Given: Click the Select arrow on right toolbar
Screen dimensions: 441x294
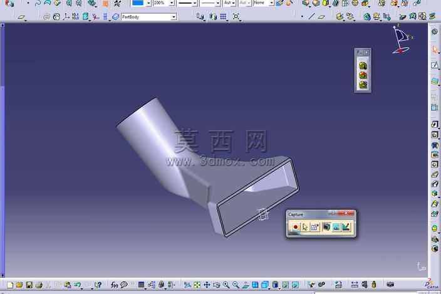Looking at the screenshot, I should [435, 50].
